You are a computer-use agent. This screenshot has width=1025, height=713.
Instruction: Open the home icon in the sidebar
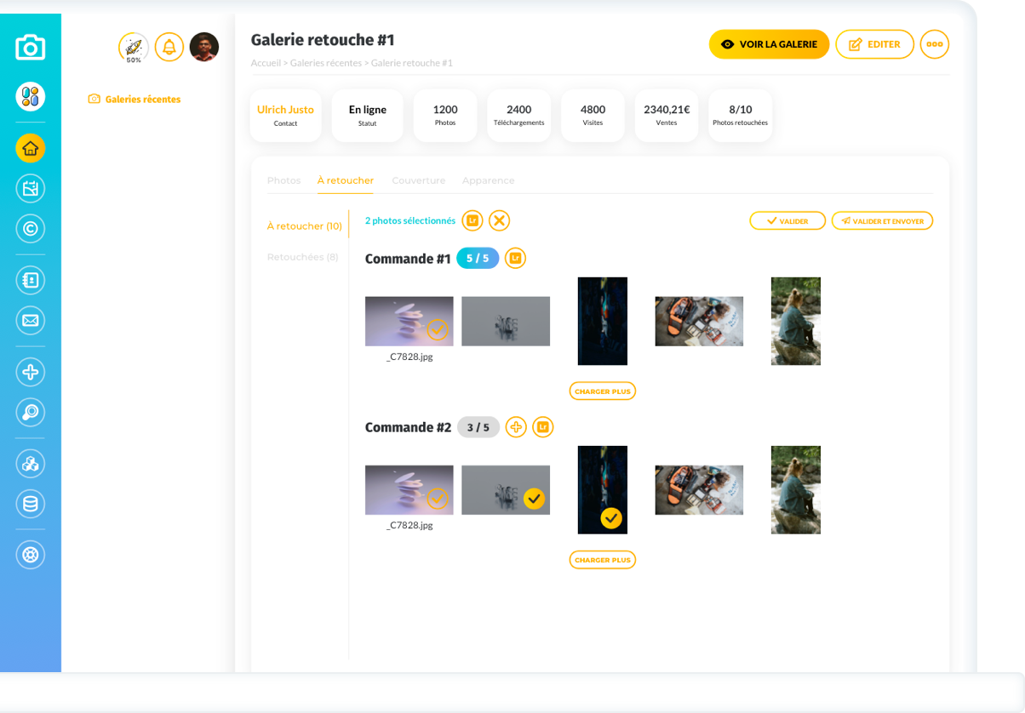click(31, 149)
